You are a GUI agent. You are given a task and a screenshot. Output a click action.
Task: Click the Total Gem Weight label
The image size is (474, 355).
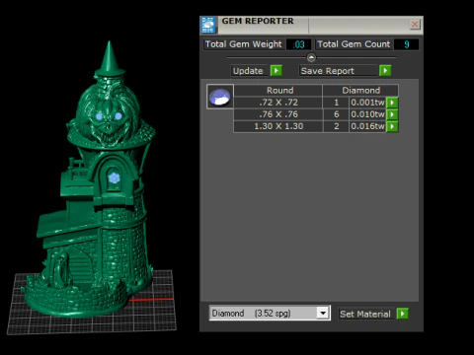[x=244, y=44]
